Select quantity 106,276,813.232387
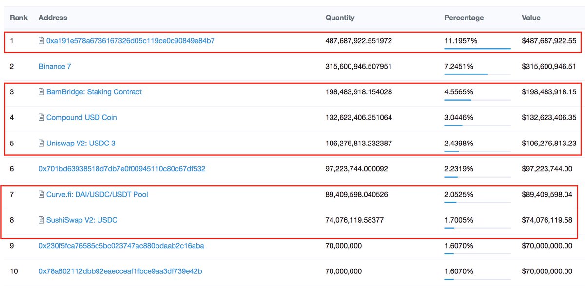The height and width of the screenshot is (288, 585). click(359, 144)
